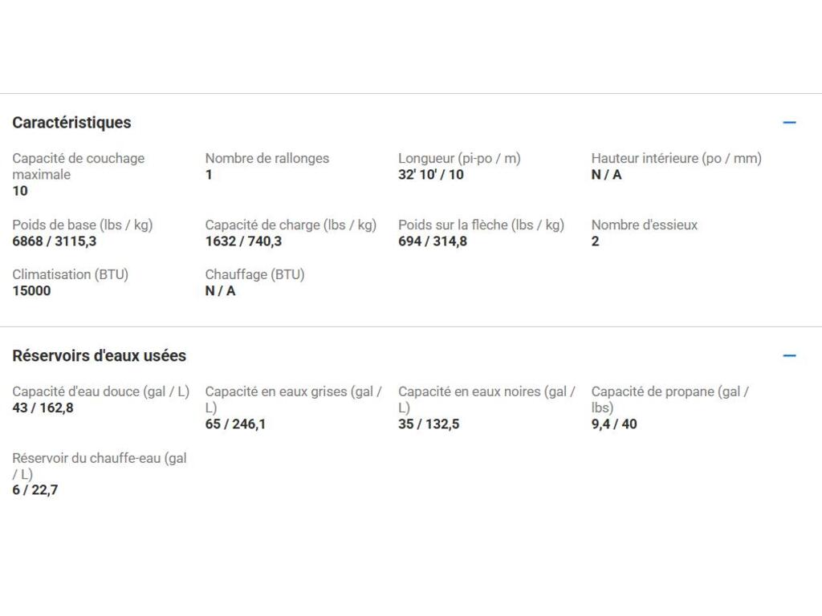Click the Capacité en eaux grises value 65 / 246,1
This screenshot has height=616, width=822.
point(235,424)
